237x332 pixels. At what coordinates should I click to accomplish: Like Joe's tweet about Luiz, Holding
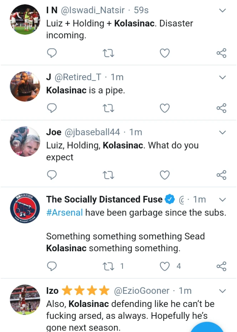165,175
